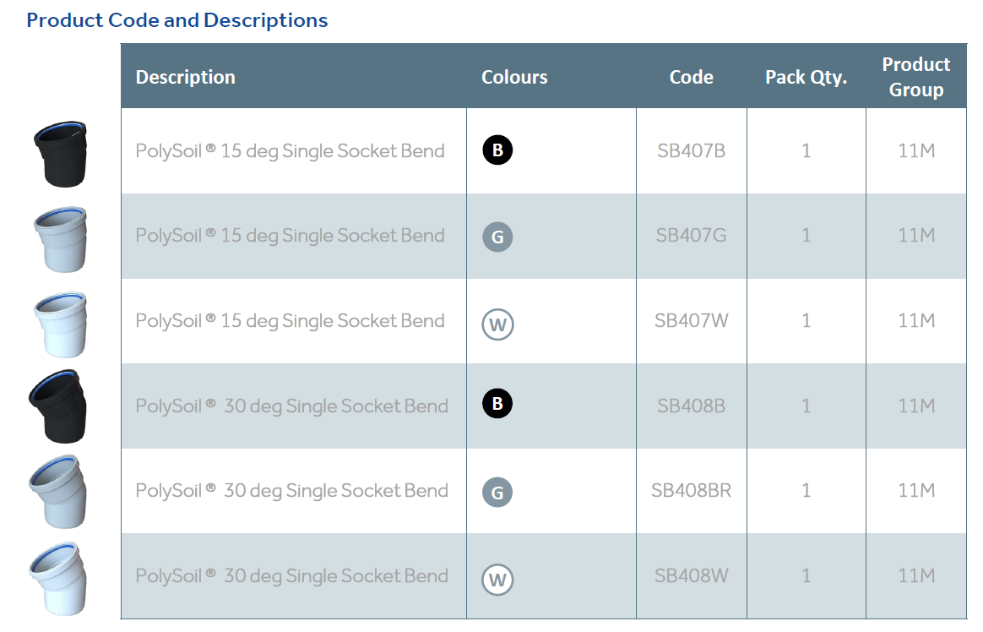Select the grey G colour icon for SB407G

[497, 237]
